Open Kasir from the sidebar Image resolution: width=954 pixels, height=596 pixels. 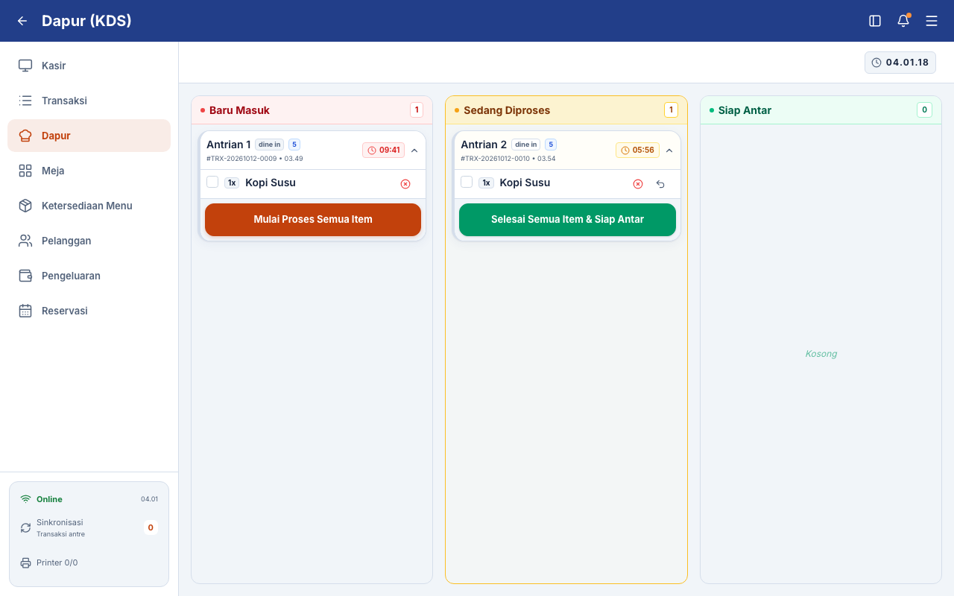tap(89, 66)
